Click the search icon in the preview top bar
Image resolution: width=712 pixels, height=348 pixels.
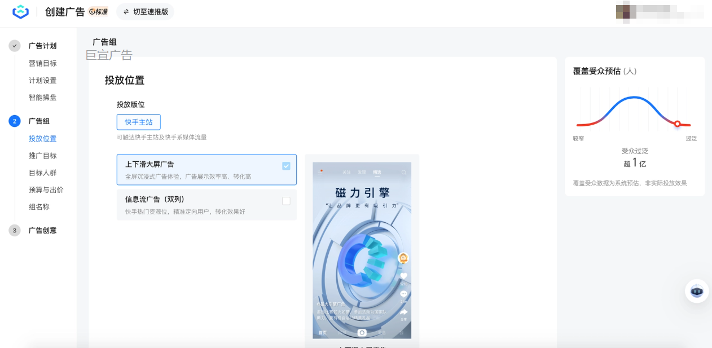click(403, 171)
